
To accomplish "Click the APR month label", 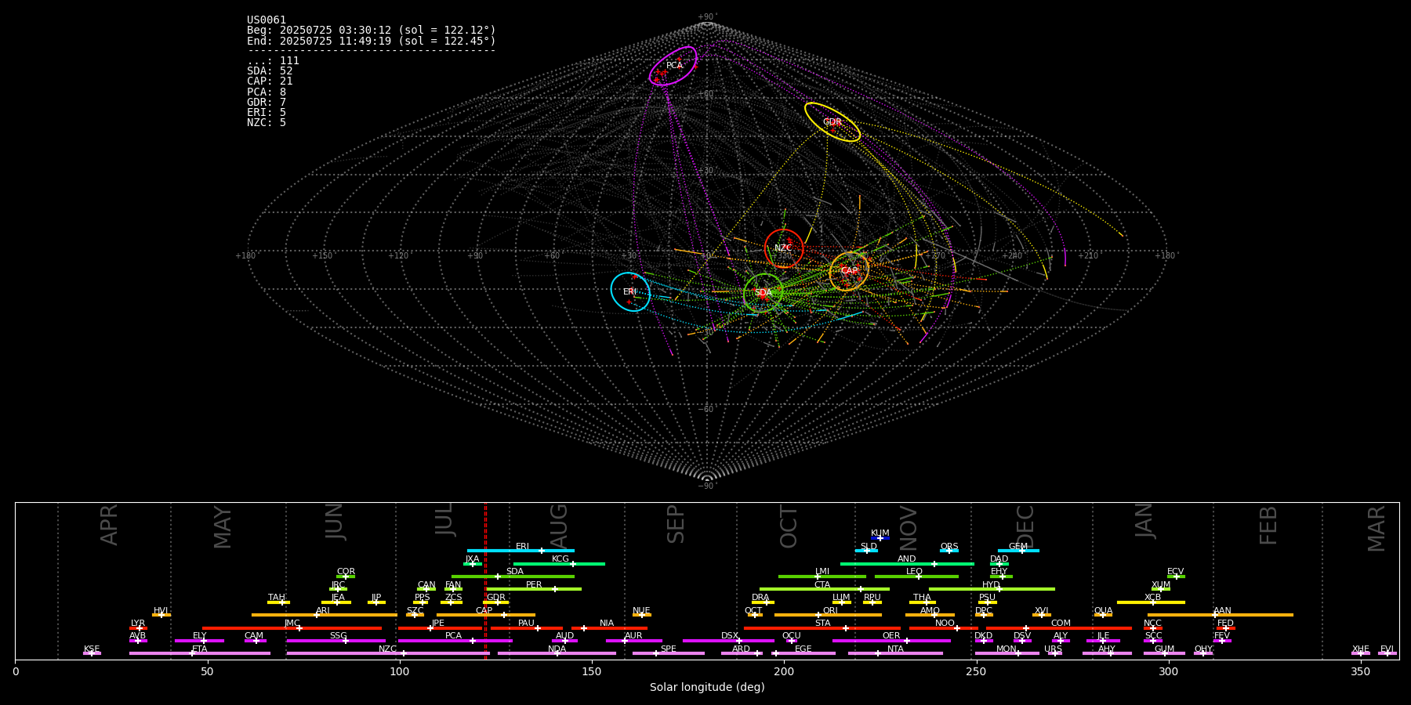I will [x=109, y=525].
